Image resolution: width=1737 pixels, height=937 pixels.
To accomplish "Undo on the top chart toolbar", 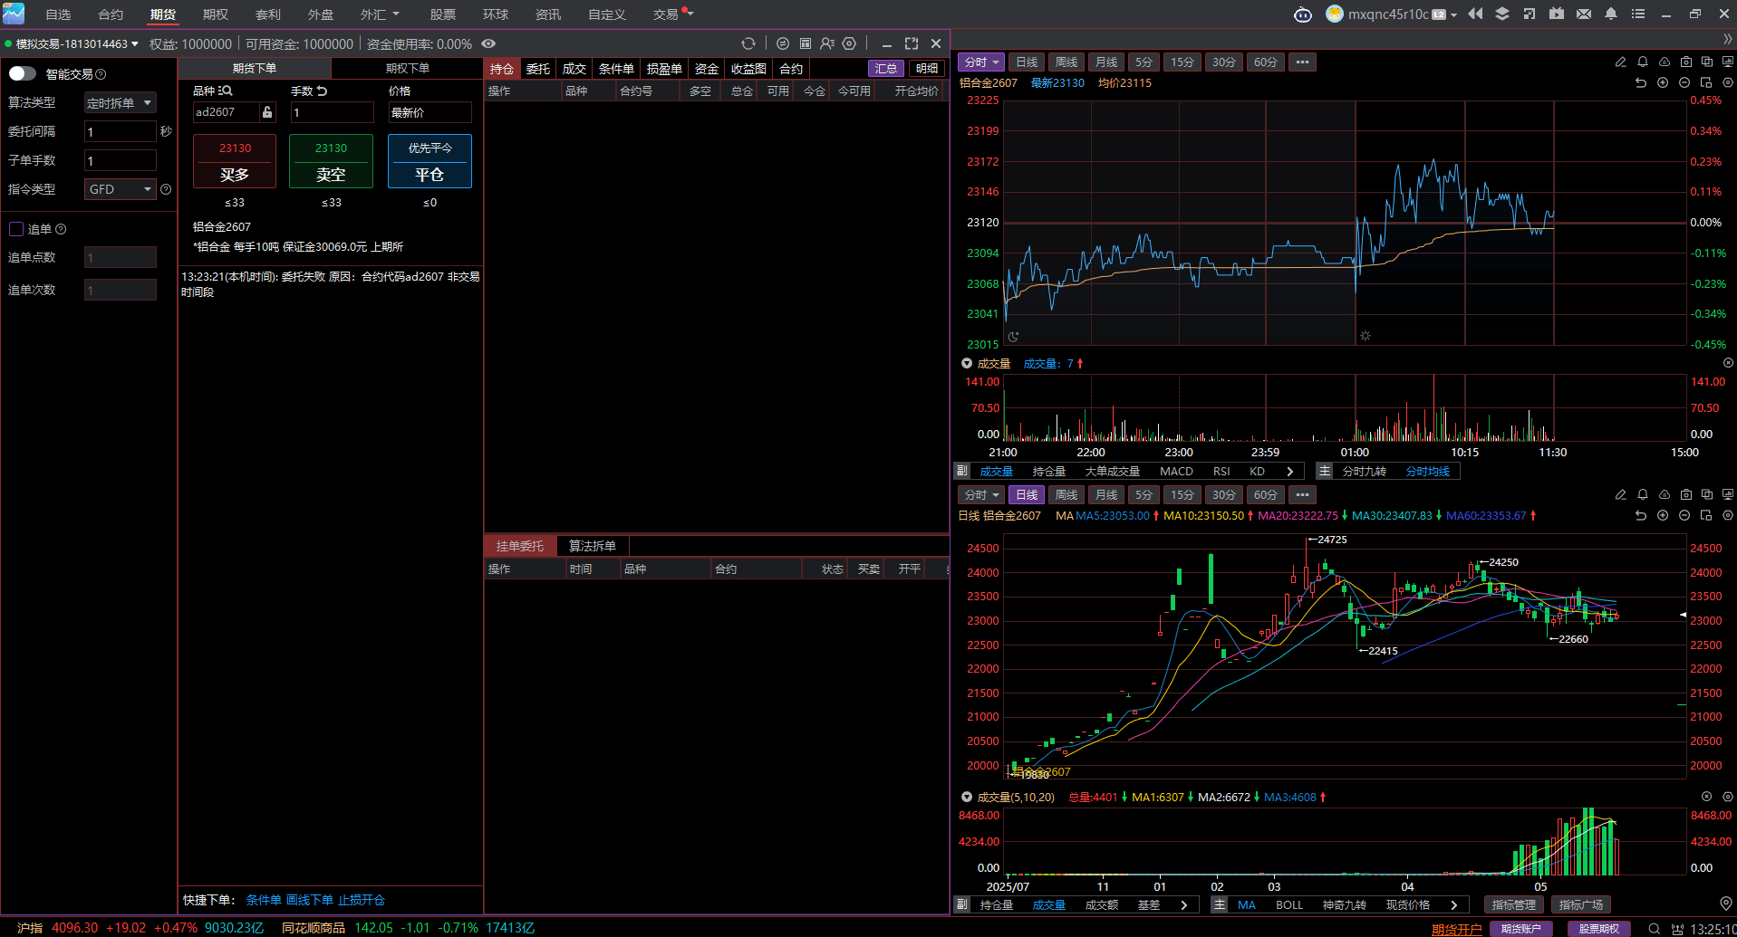I will coord(1641,82).
